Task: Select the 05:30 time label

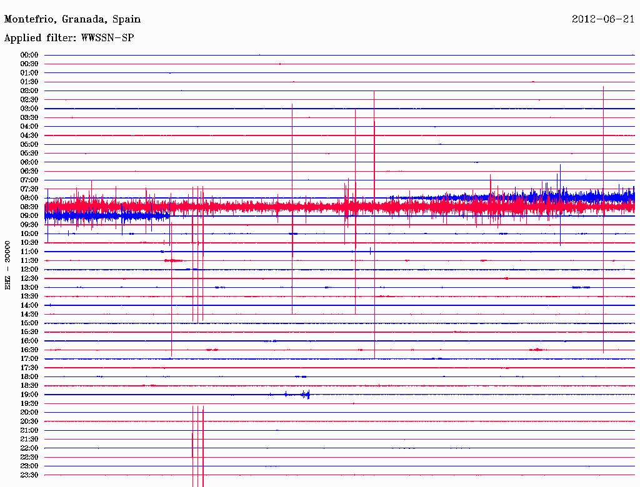Action: pos(29,154)
